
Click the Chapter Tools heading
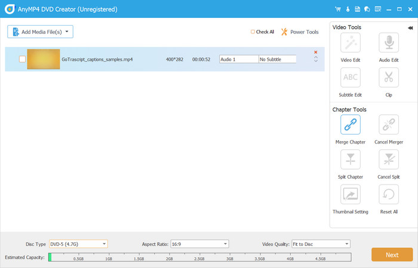click(x=349, y=109)
